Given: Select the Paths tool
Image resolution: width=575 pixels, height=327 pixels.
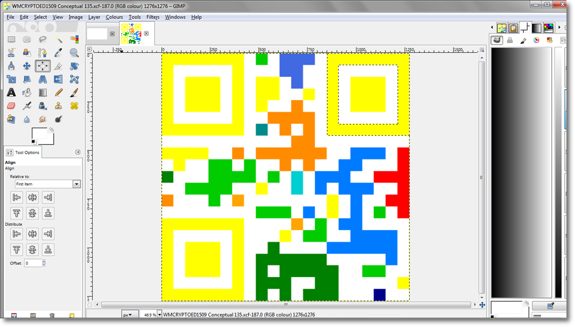Looking at the screenshot, I should point(43,53).
